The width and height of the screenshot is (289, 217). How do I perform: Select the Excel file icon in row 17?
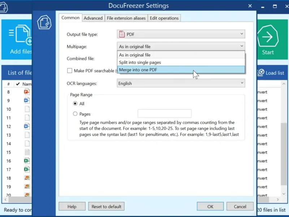click(x=27, y=169)
